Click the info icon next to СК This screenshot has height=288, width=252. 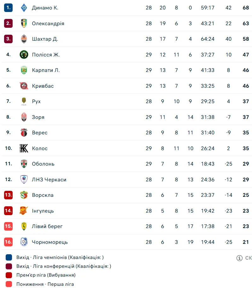[x=239, y=258]
